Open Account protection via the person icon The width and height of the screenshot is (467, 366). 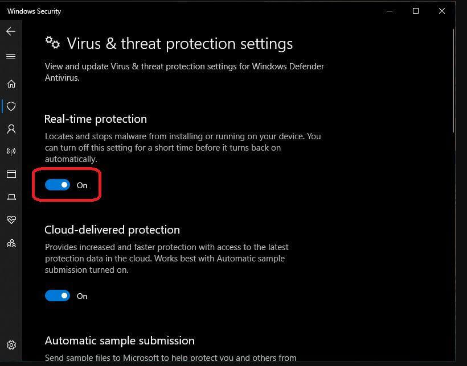tap(11, 129)
